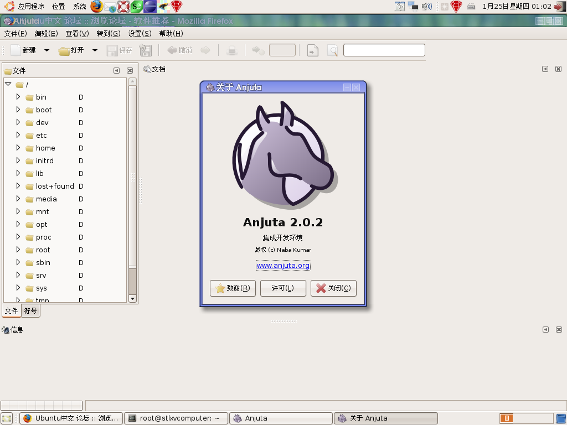
Task: Open the 编辑(E) menu
Action: click(47, 34)
